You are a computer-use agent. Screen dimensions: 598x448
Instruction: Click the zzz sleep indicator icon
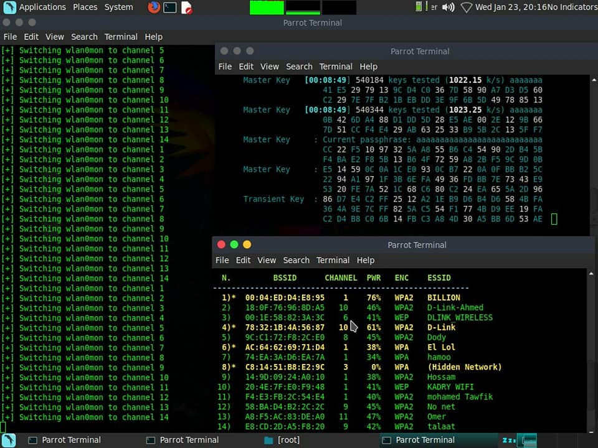click(509, 441)
